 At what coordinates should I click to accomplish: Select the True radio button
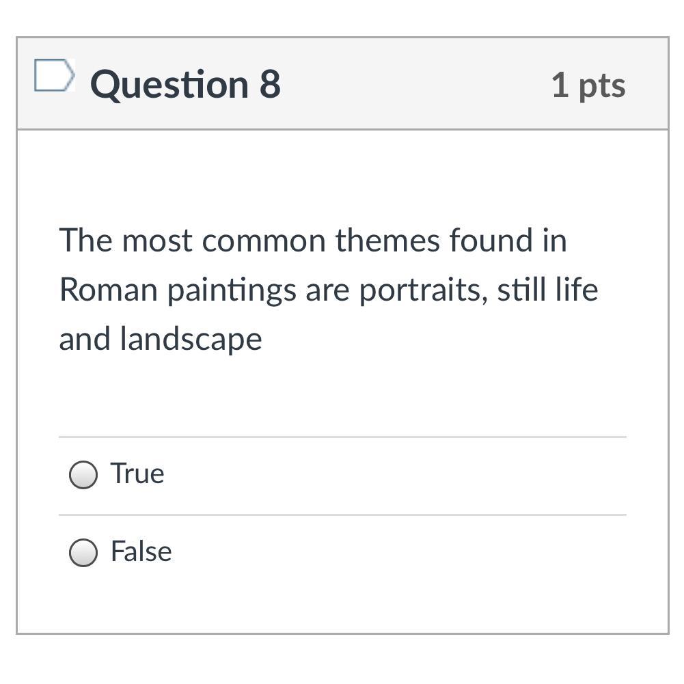click(83, 475)
